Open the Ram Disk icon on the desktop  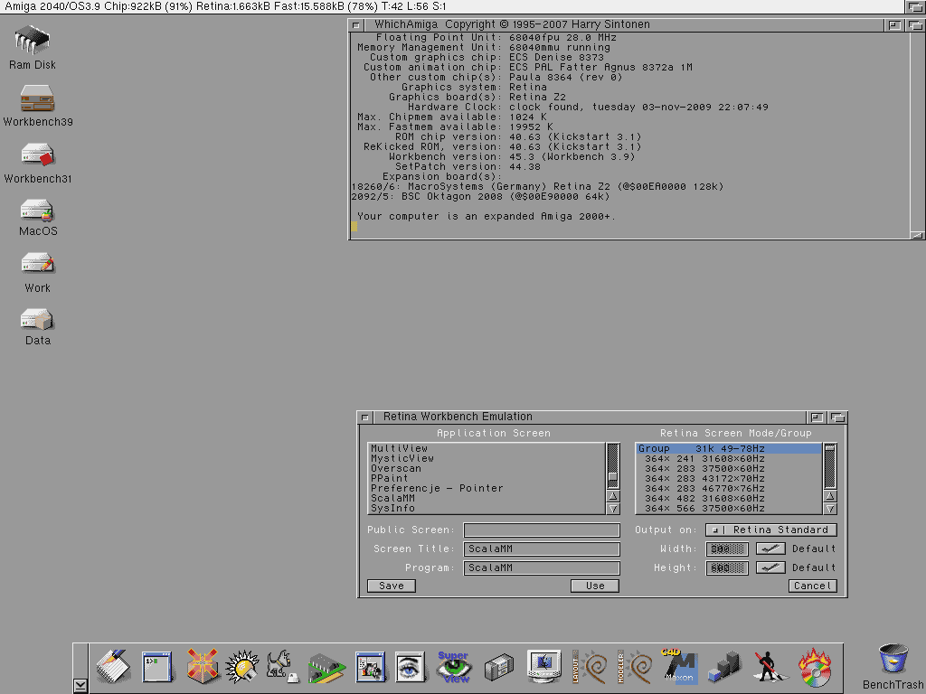click(x=33, y=40)
